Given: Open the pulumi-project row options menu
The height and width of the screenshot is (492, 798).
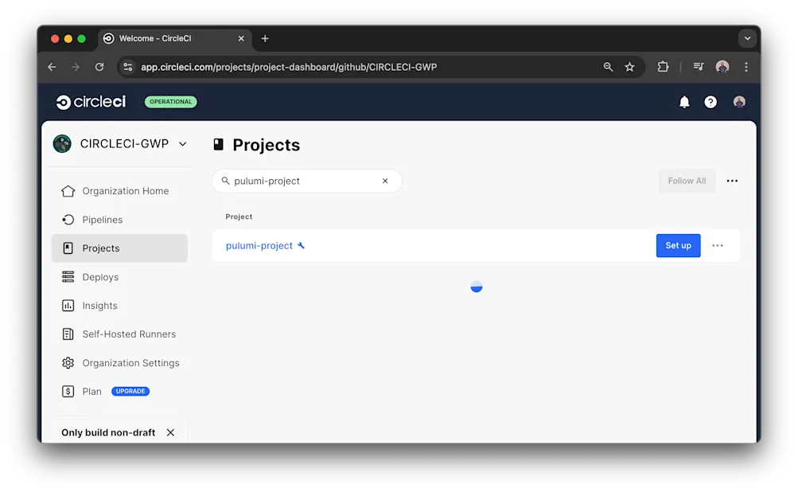Looking at the screenshot, I should click(718, 246).
